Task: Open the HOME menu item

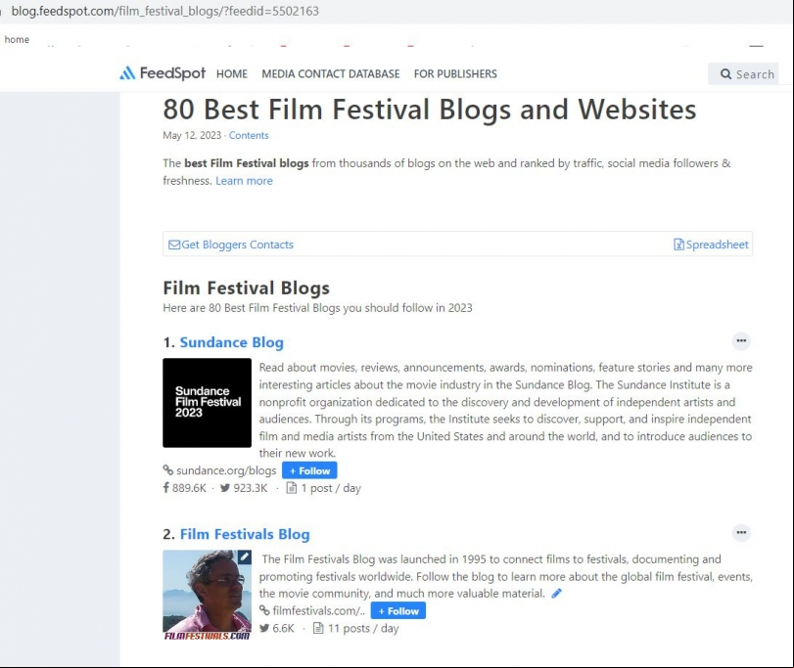Action: [x=232, y=73]
